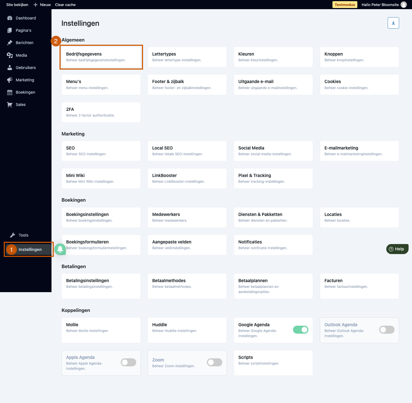Open Social Media settings card
The image size is (412, 403).
pyautogui.click(x=273, y=151)
